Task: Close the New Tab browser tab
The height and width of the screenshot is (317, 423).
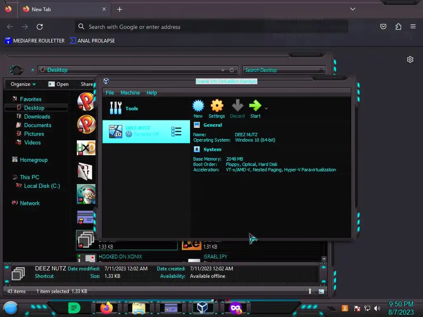Action: click(104, 9)
